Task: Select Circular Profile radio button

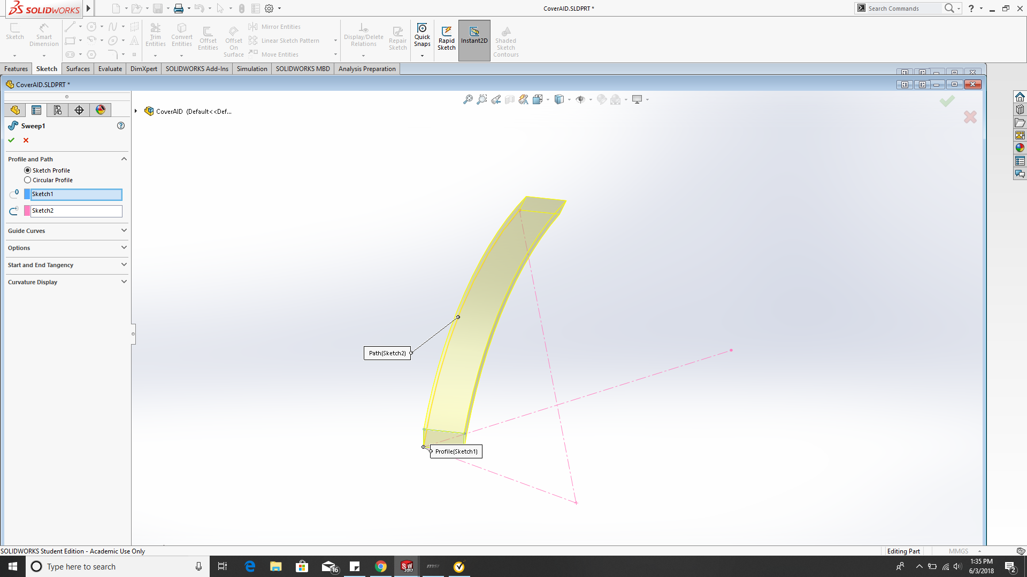Action: tap(27, 180)
